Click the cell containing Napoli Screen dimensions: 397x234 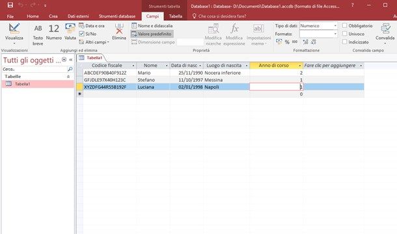[226, 87]
